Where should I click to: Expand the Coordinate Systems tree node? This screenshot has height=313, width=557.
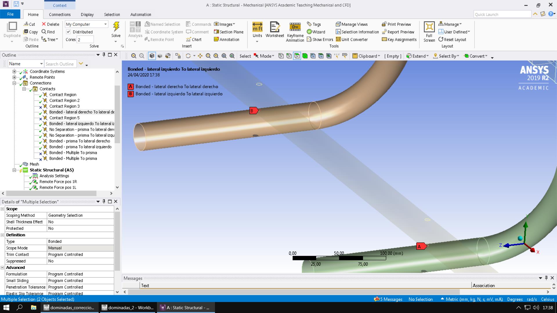click(x=14, y=72)
